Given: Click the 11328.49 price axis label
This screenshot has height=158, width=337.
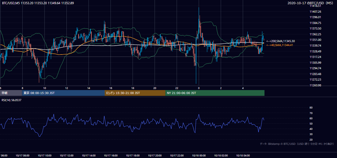Looking at the screenshot, I should point(316,51).
